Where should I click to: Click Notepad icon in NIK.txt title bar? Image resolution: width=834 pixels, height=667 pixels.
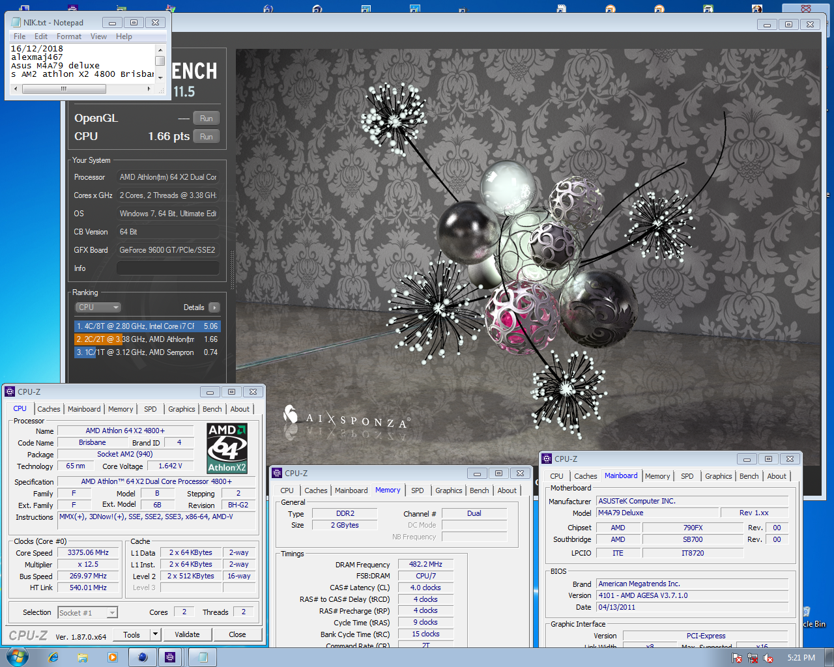coord(16,22)
